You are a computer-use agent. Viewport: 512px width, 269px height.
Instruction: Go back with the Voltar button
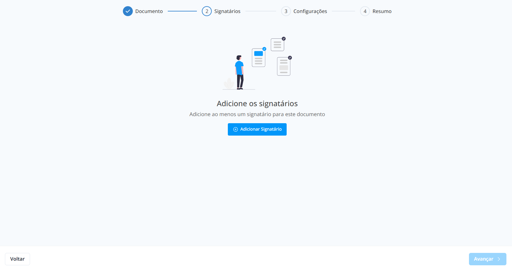coord(17,259)
